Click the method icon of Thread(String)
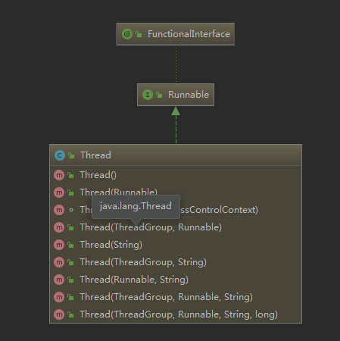Image resolution: width=340 pixels, height=341 pixels. click(59, 245)
